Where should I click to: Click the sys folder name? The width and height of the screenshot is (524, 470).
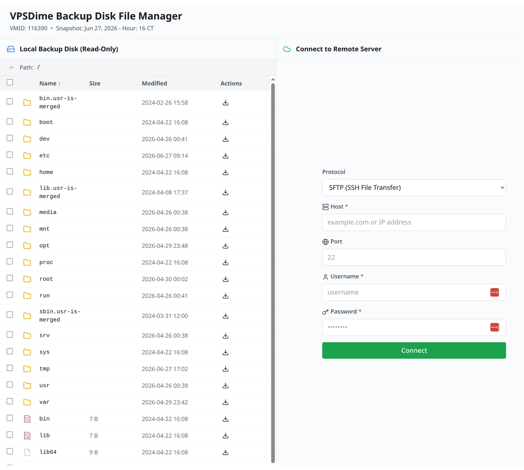44,352
